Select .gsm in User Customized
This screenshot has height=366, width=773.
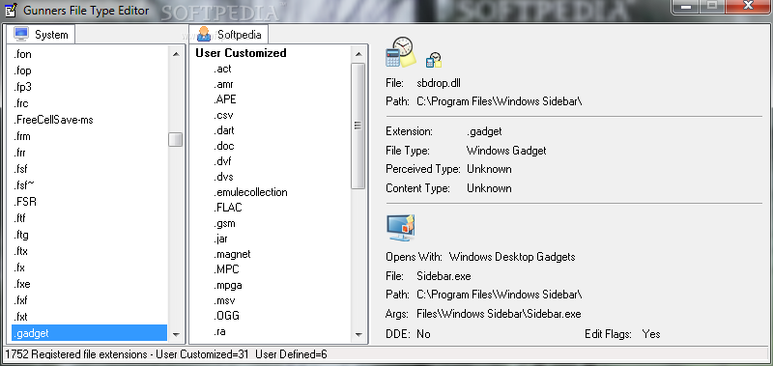224,223
